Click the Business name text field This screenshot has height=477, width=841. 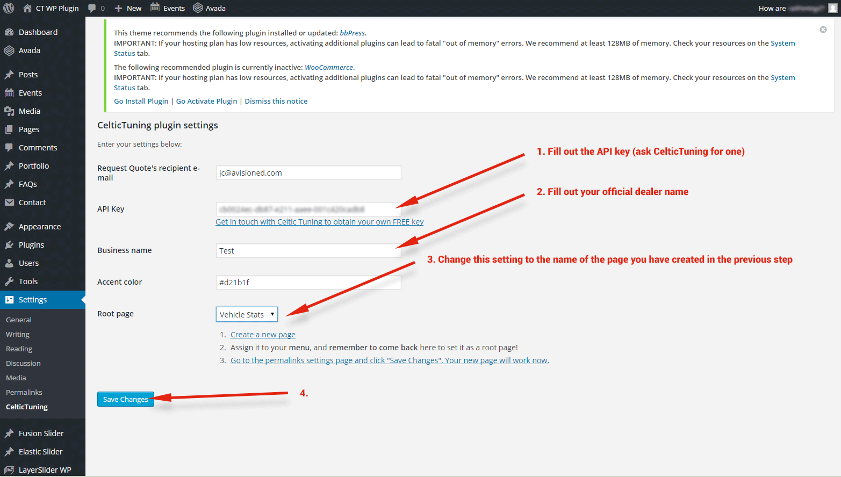(308, 251)
